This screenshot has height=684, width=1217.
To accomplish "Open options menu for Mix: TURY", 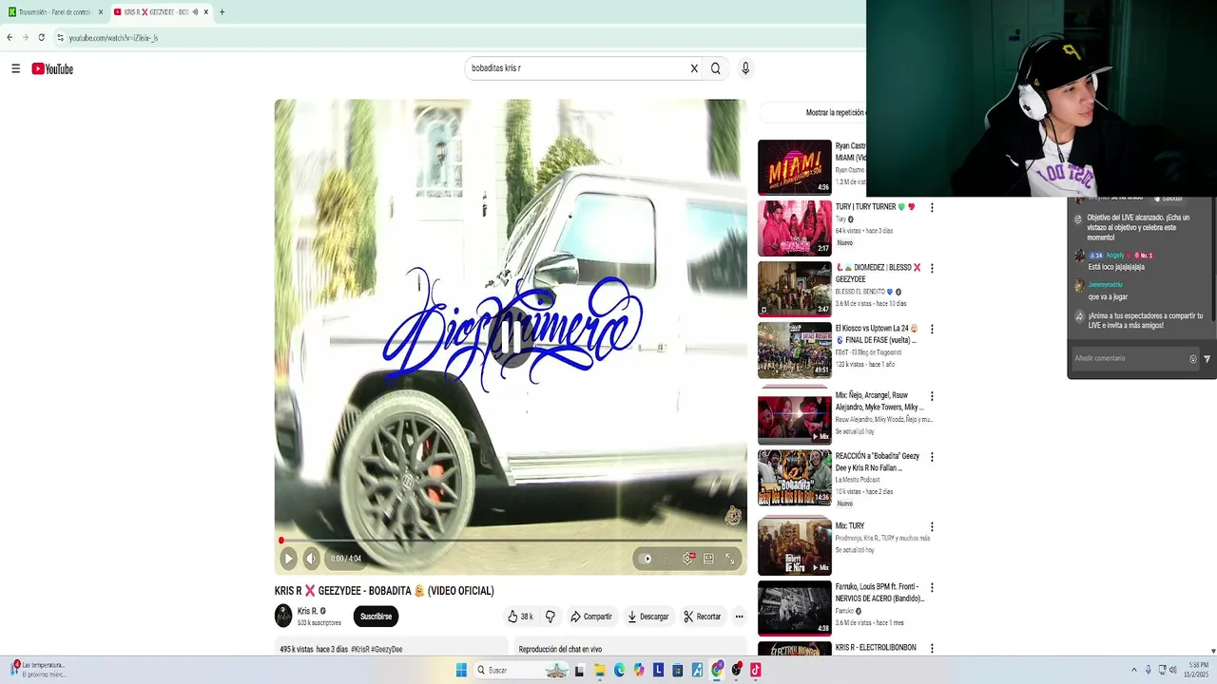I will tap(932, 527).
